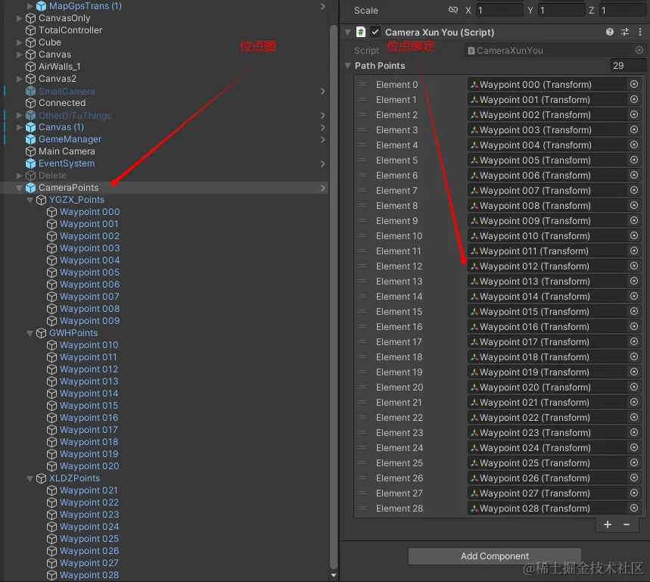Toggle the Scale constrained proportions link icon
This screenshot has height=582, width=650.
pyautogui.click(x=453, y=10)
